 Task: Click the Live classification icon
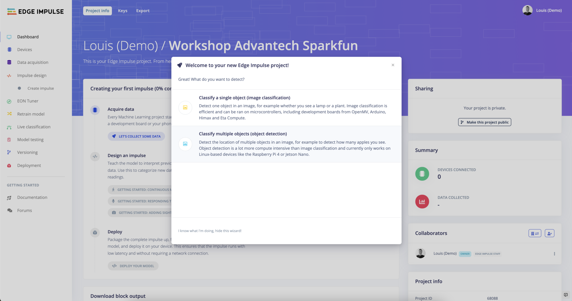[x=9, y=127]
